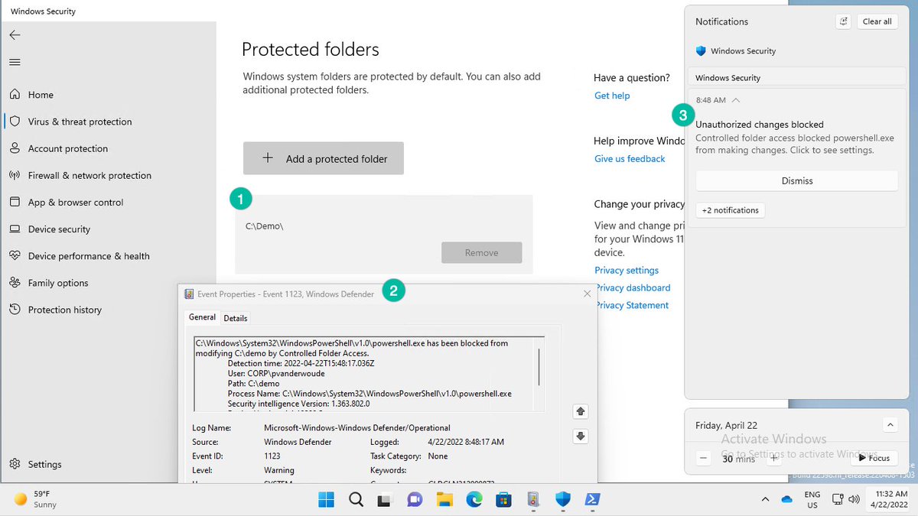Switch to PowerShell taskbar icon
Viewport: 918px width, 516px height.
pos(592,499)
